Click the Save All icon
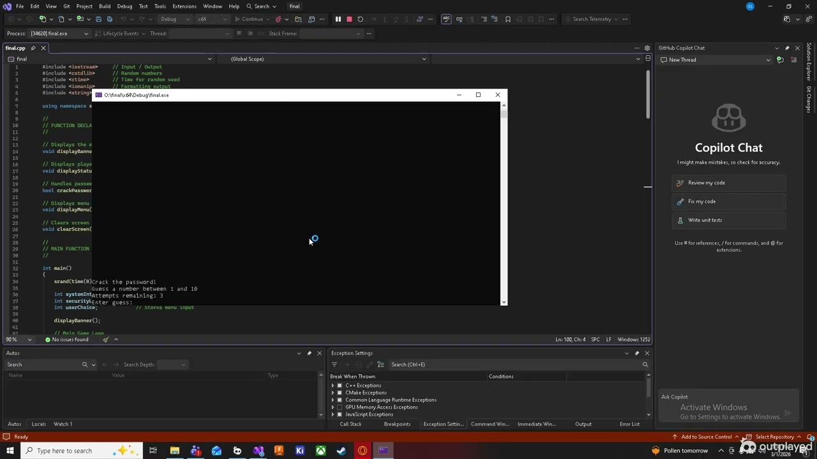Viewport: 817px width, 459px height. click(x=109, y=19)
